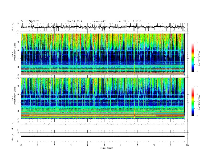Click the ch.3 waveform trace
This screenshot has width=211, height=163.
point(103,124)
